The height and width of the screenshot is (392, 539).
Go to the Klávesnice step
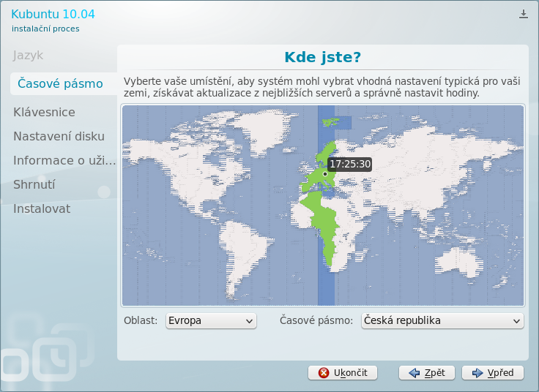(x=44, y=112)
